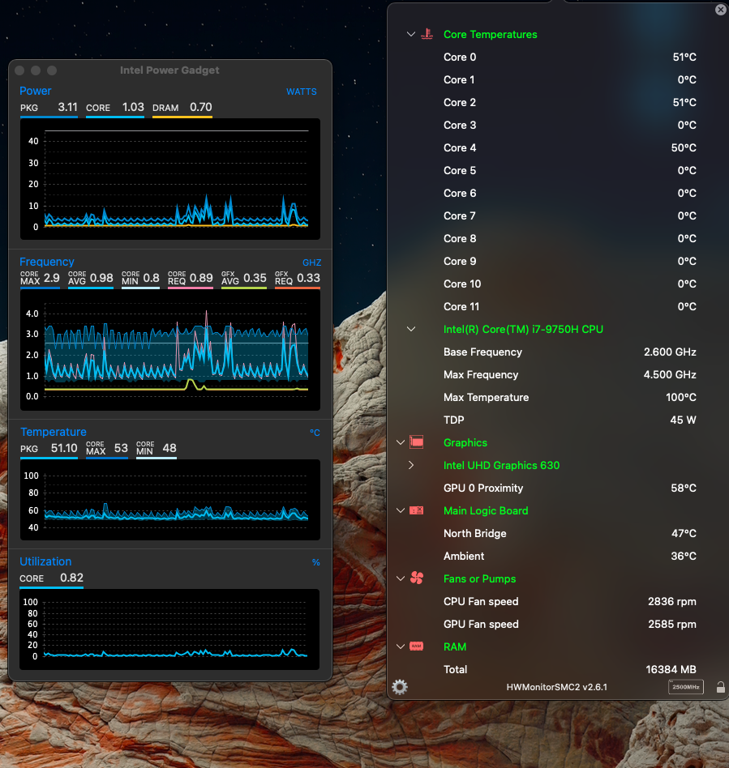Viewport: 729px width, 768px height.
Task: Collapse the Core Temperatures section
Action: pyautogui.click(x=411, y=34)
